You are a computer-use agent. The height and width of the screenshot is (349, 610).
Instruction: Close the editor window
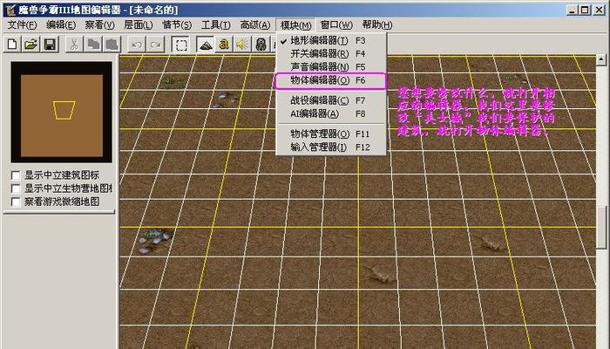pos(600,10)
